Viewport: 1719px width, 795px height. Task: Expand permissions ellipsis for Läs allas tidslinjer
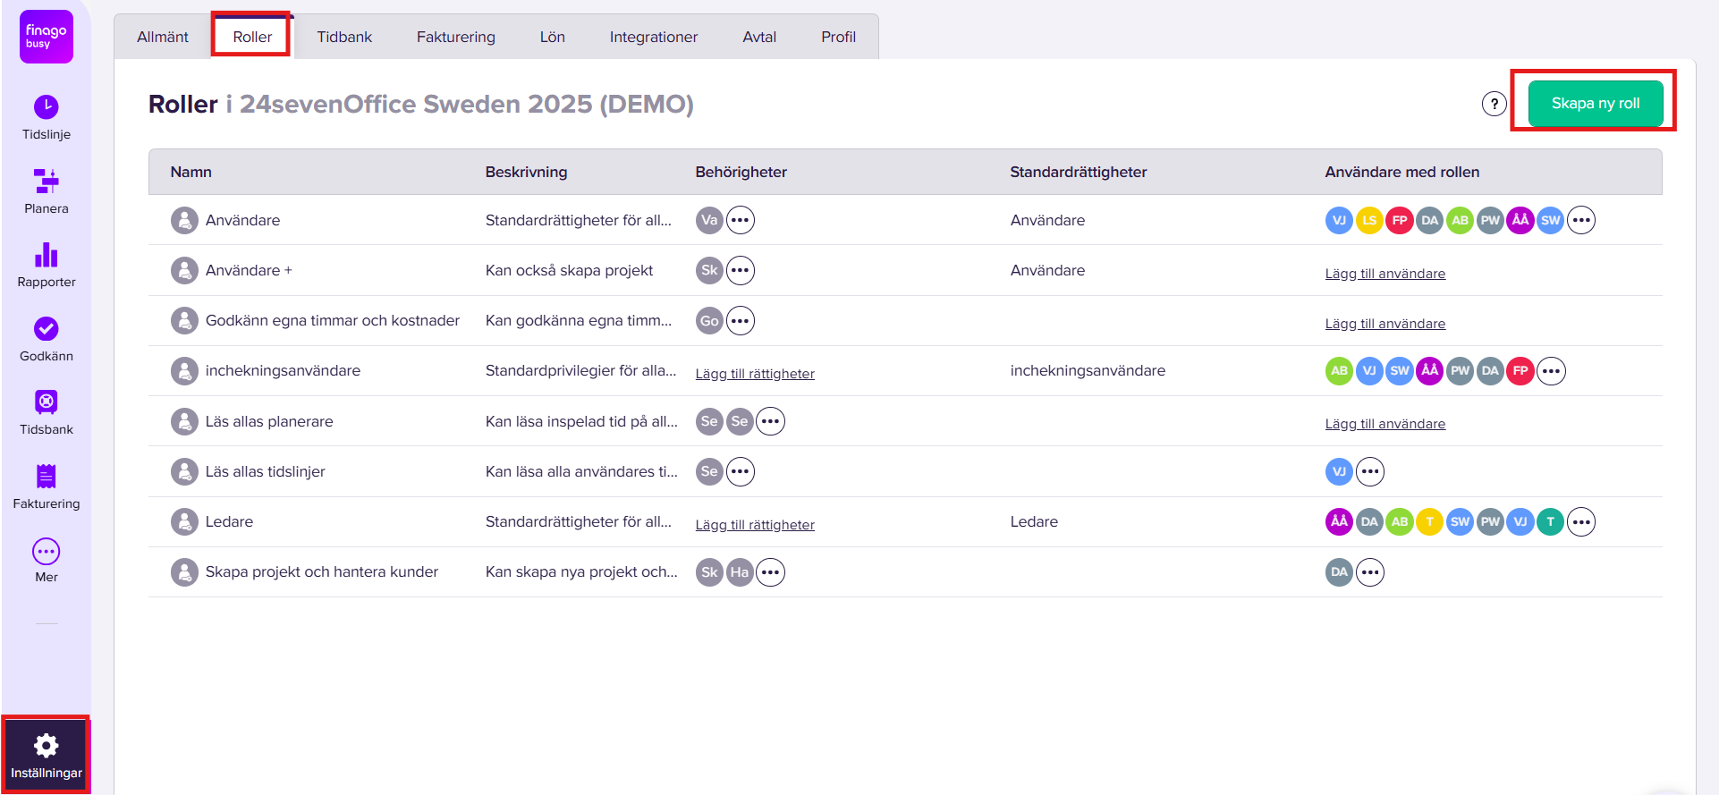pos(741,471)
